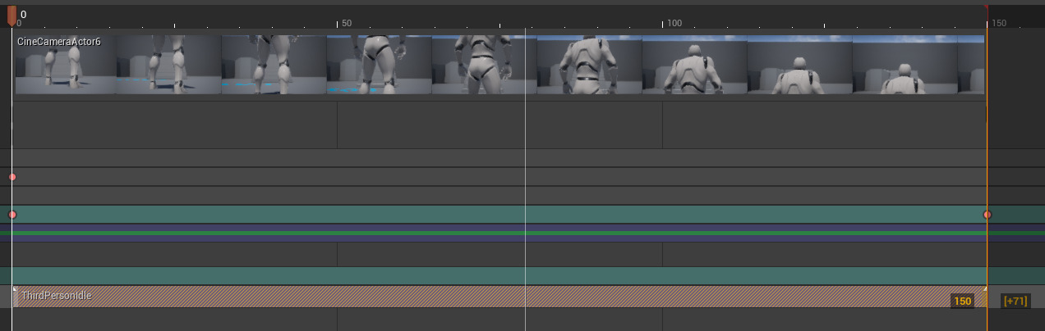This screenshot has width=1045, height=331.
Task: Click the last full thumbnail showing the character's head
Action: tap(905, 66)
